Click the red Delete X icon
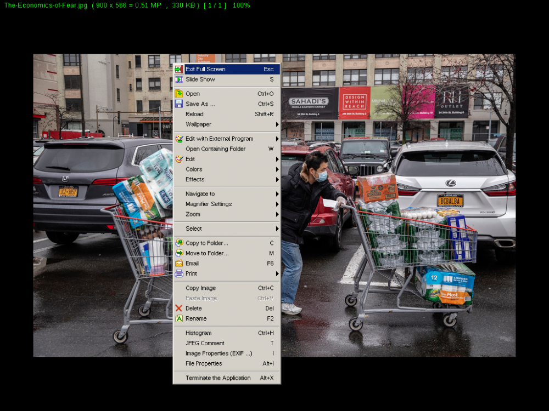The width and height of the screenshot is (549, 411). (x=179, y=308)
